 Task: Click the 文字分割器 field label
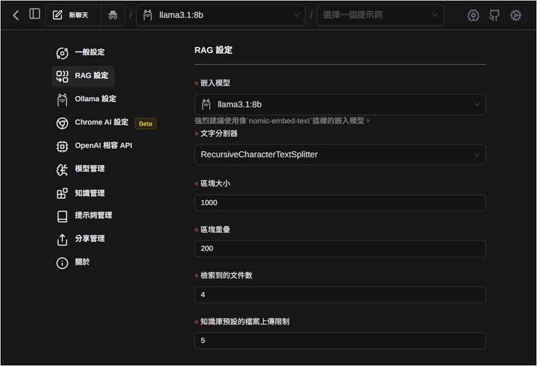[x=219, y=134]
